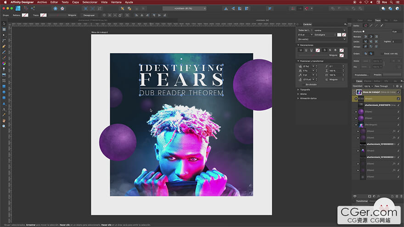Select the Pencil tool in the toolbox
Image resolution: width=404 pixels, height=227 pixels.
tap(4, 52)
